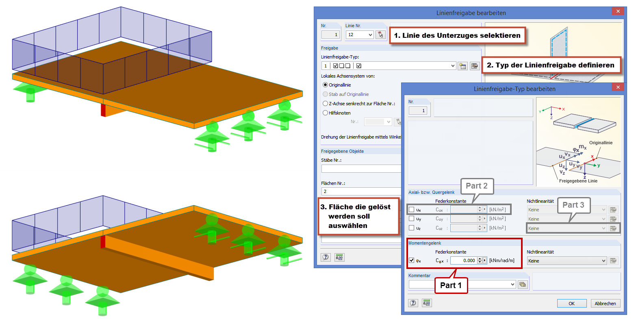Click units icon in Linienfreigabe bearbeiten dialog
The width and height of the screenshot is (634, 321).
coord(339,257)
